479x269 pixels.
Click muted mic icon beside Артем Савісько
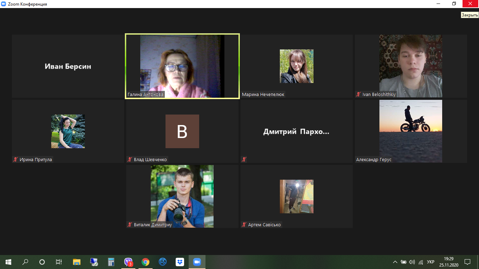pos(244,225)
